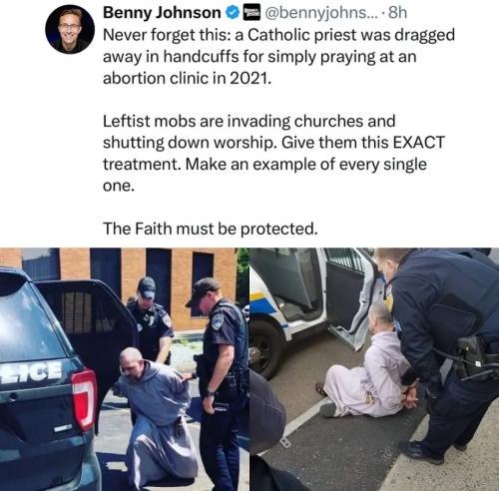Click the 'Never forget this' tweet paragraph
499x491 pixels.
tap(278, 57)
